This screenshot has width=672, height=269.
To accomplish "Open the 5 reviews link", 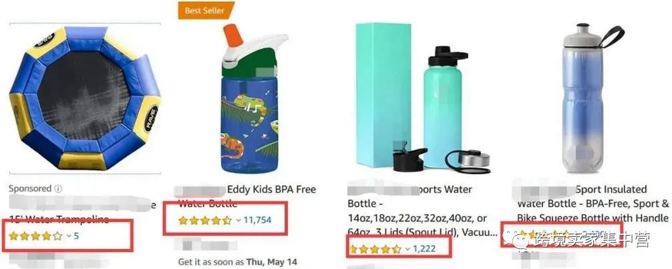I will [x=76, y=236].
